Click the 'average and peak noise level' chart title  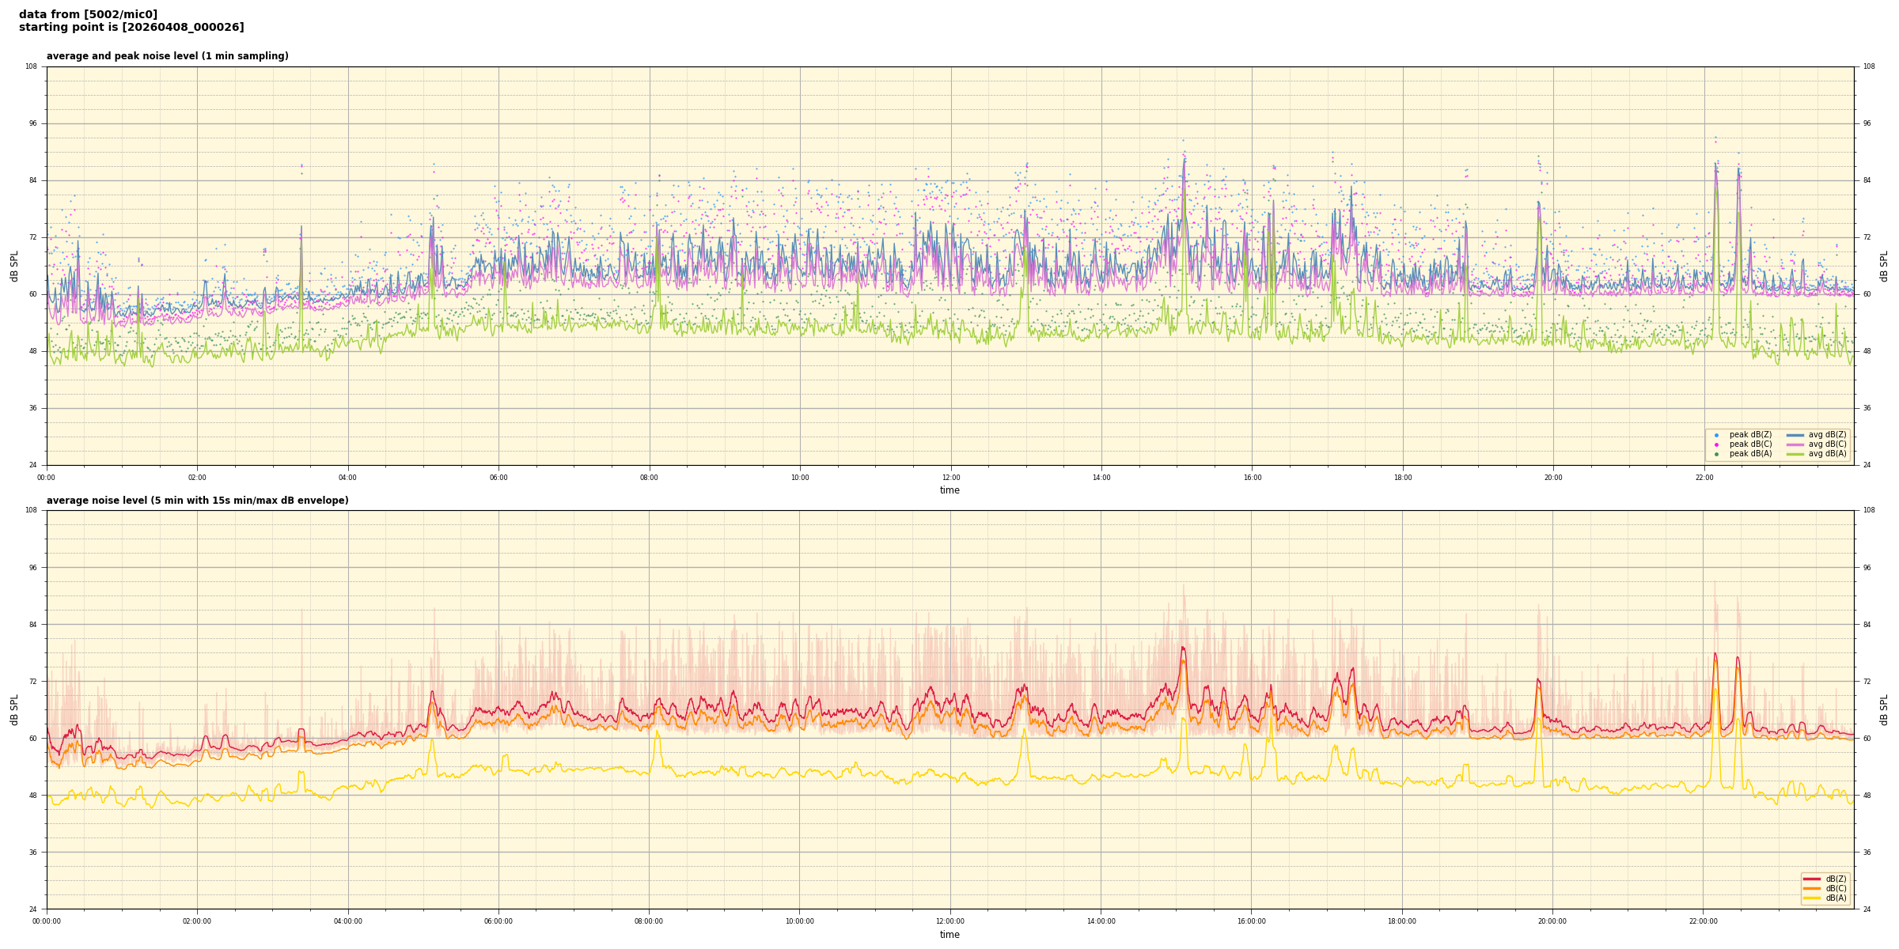pos(167,56)
